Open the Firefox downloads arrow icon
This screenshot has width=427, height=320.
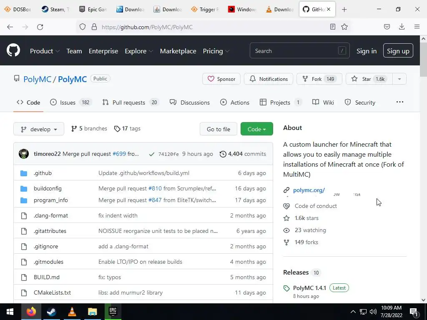click(402, 27)
